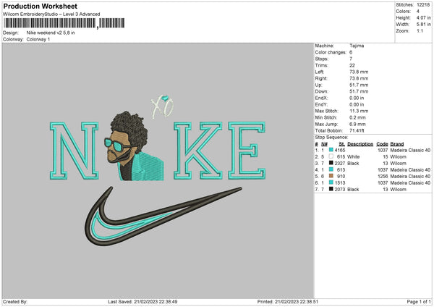Select the Black swatch in row 2327
Screen dimensions: 434x307
pos(331,163)
